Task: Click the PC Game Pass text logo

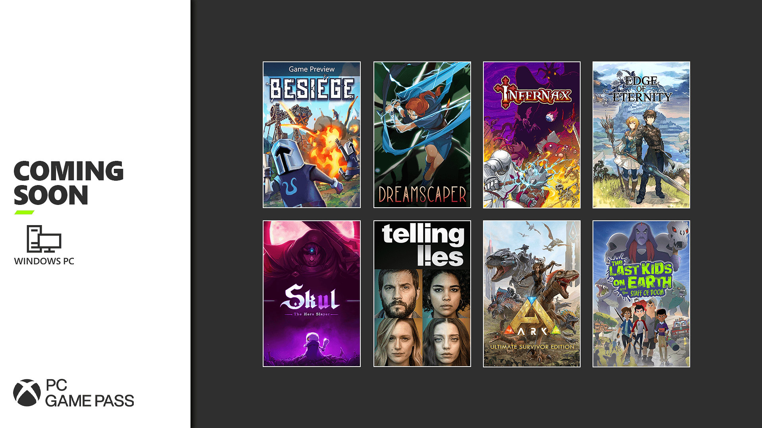Action: [x=89, y=393]
